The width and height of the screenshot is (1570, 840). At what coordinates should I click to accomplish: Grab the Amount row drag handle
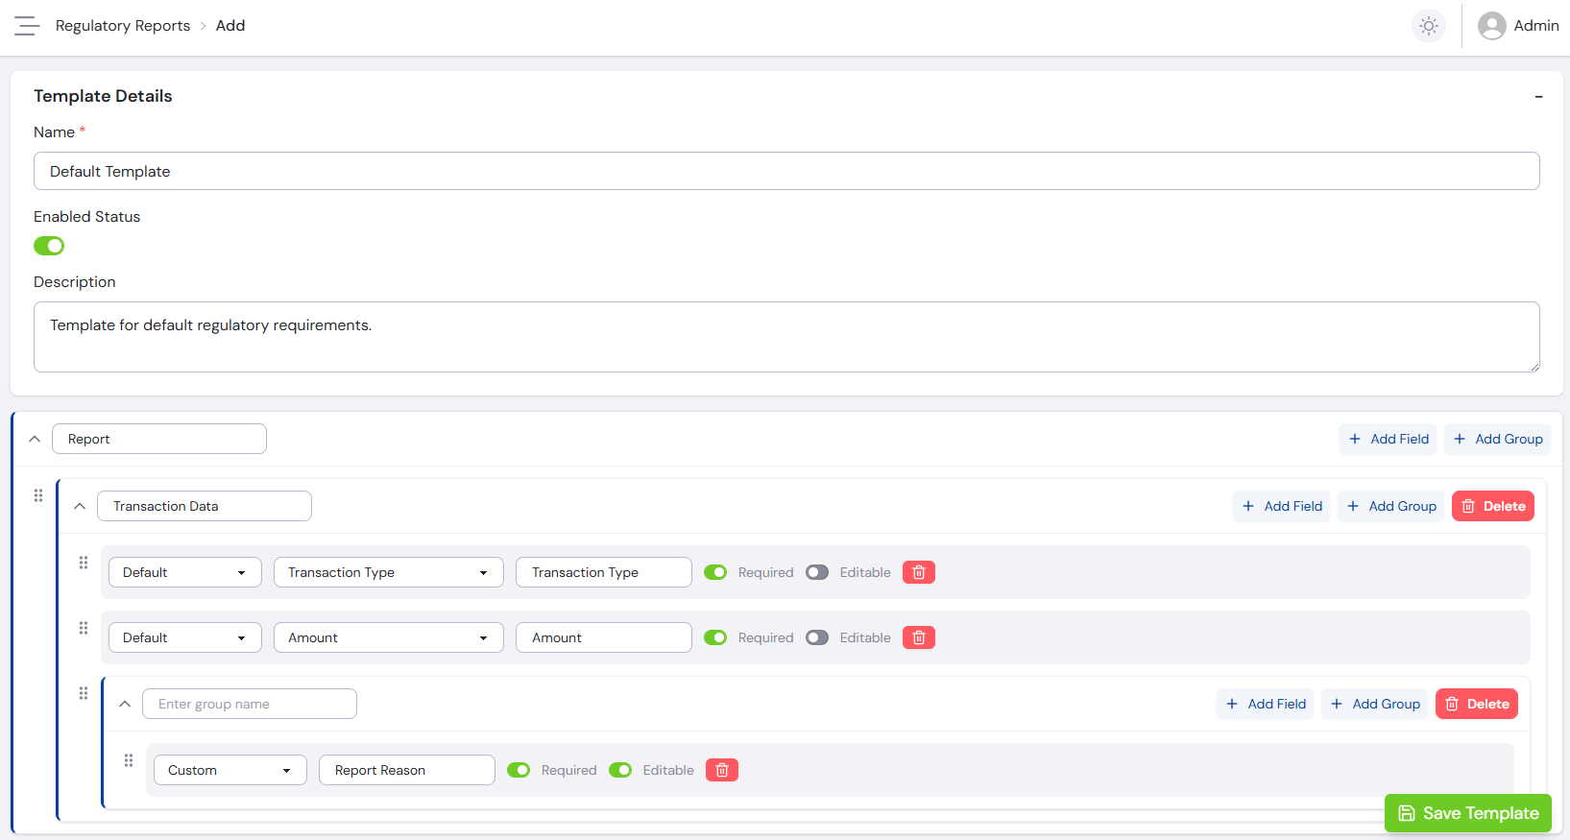[x=84, y=628]
